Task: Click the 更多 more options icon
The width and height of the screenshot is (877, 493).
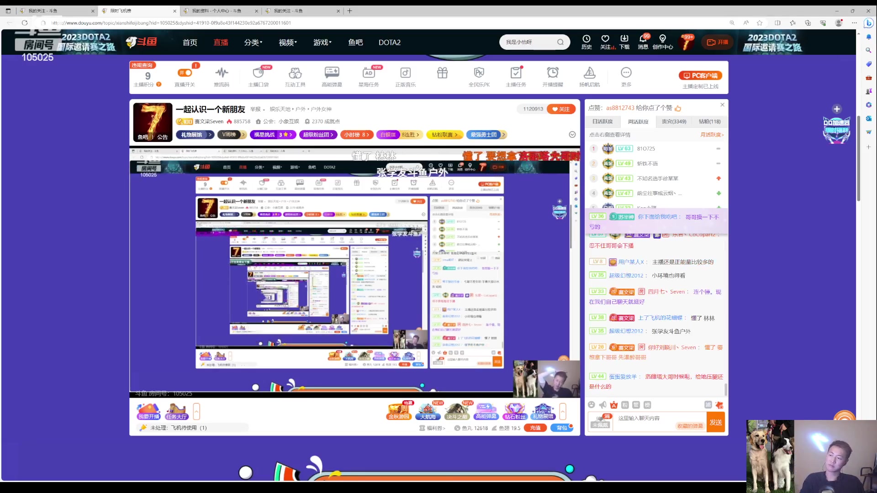Action: pos(626,77)
